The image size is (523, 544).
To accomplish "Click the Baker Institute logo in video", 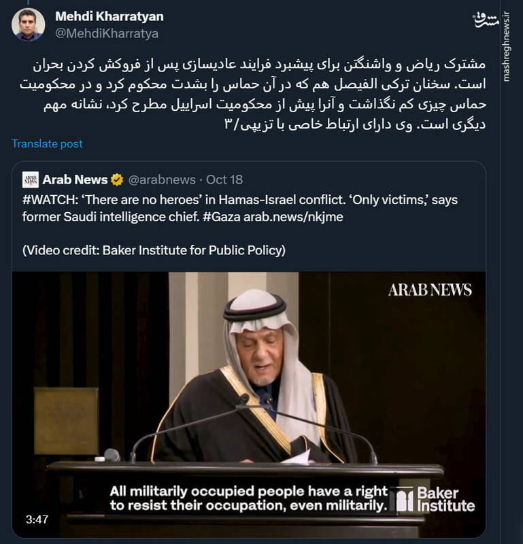I will click(435, 498).
